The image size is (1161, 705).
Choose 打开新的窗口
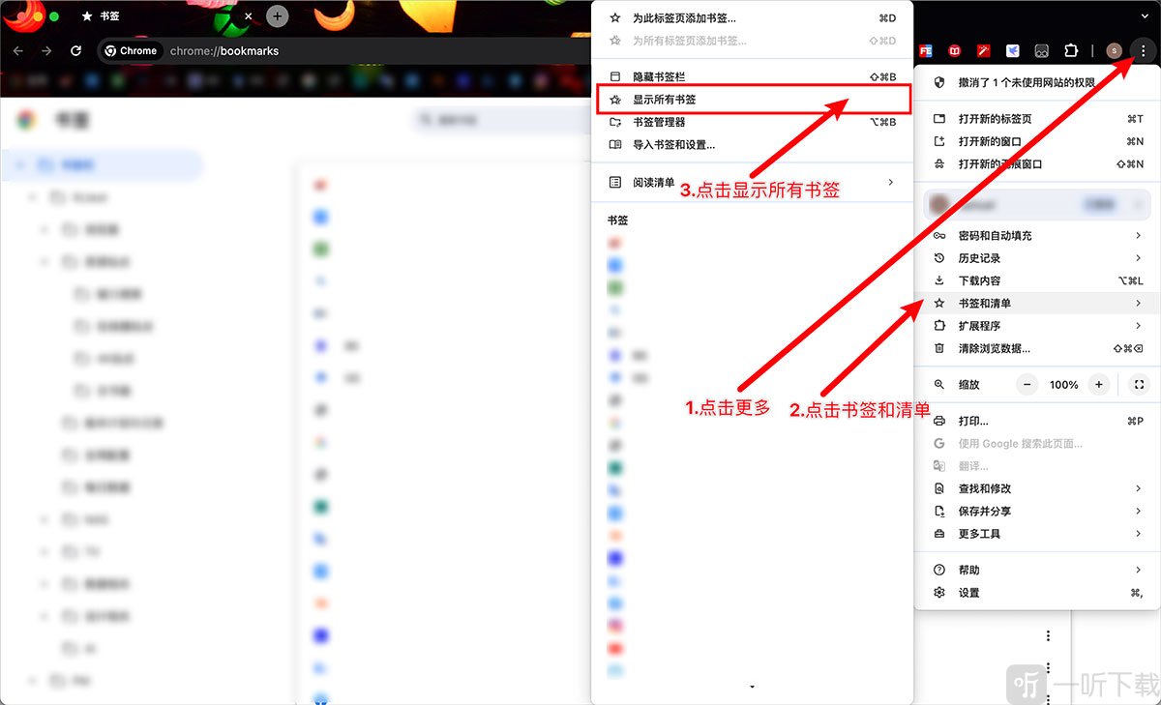[1038, 141]
